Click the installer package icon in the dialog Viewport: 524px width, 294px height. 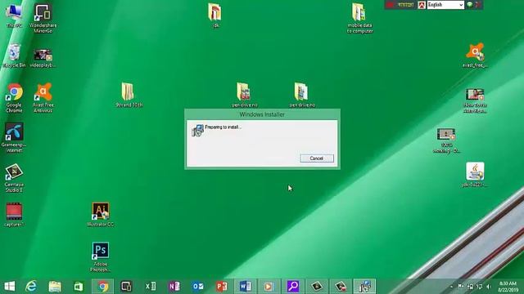tap(197, 131)
